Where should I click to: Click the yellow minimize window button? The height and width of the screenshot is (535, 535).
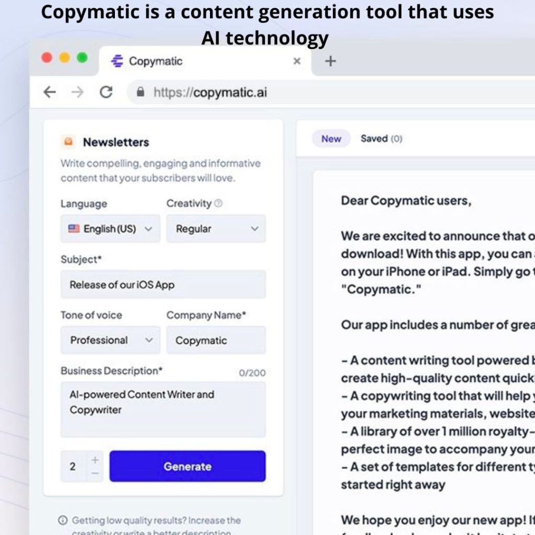tap(64, 57)
